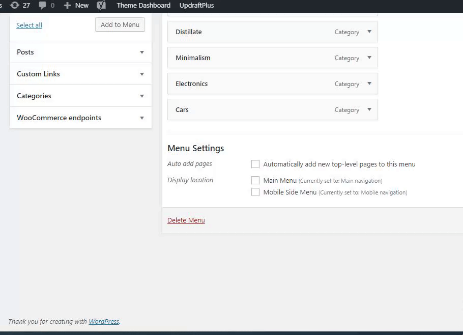Screen dimensions: 463x335
Task: Click the Delete Menu link
Action: 186,220
